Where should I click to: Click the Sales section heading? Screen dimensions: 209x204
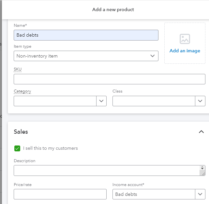coord(21,132)
